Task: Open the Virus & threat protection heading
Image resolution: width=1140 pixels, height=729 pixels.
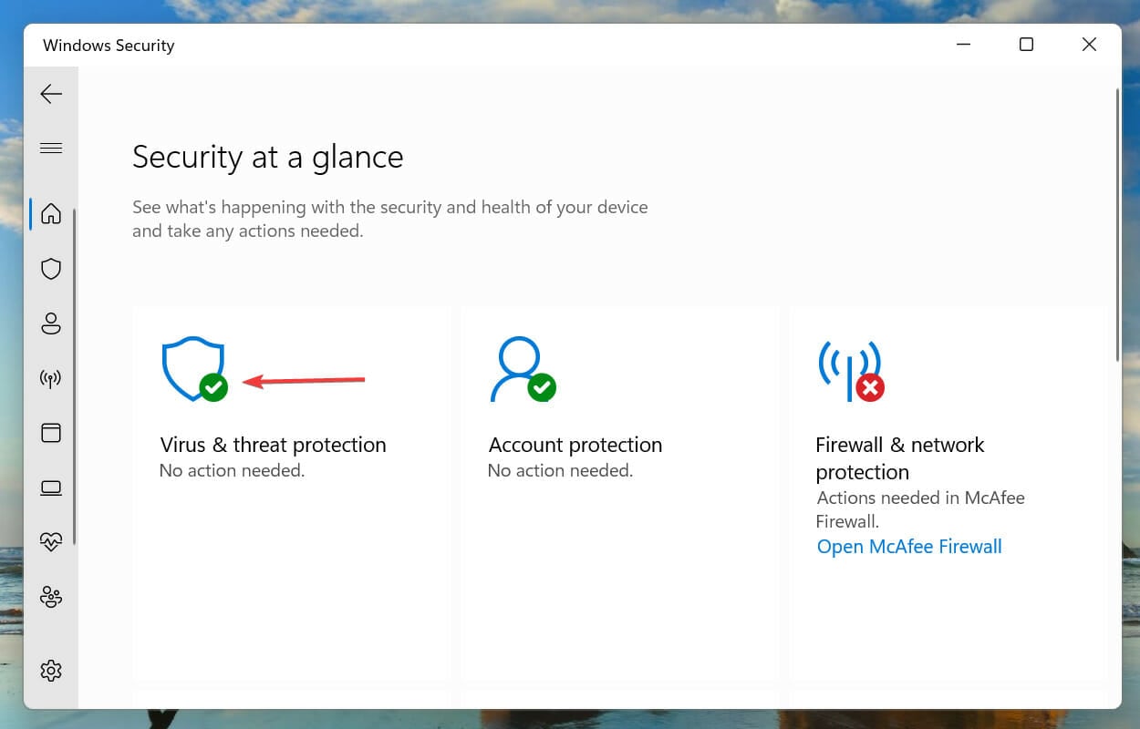Action: tap(273, 445)
